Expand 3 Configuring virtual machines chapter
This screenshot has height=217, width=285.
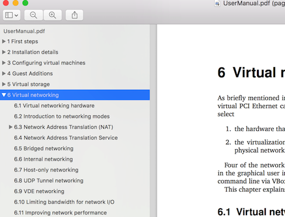4,62
